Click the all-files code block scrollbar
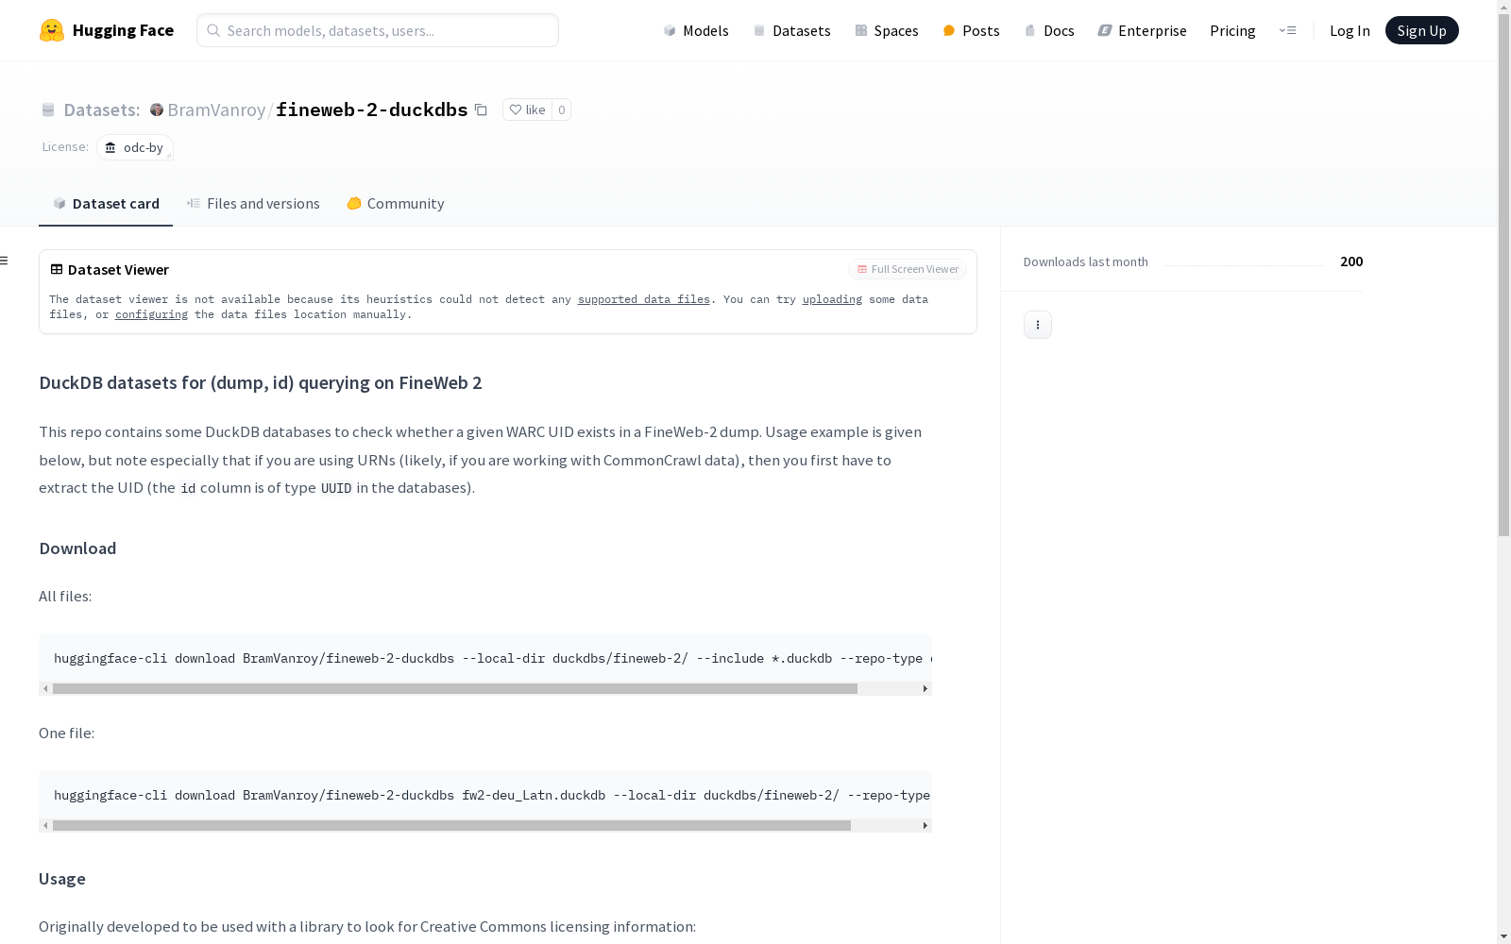 pos(455,688)
